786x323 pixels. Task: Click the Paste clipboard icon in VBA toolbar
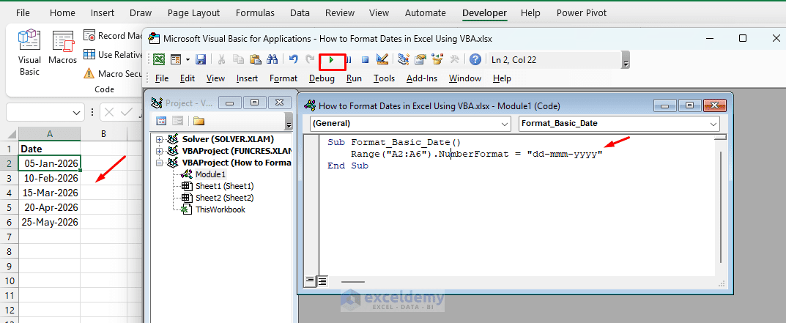point(255,59)
